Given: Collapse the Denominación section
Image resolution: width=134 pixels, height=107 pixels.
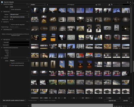Looking at the screenshot, I should [x=2, y=30].
